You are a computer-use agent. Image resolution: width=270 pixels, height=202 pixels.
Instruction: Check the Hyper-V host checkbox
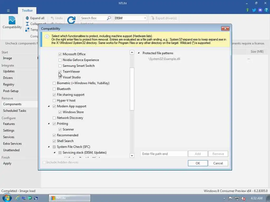[x=54, y=100]
